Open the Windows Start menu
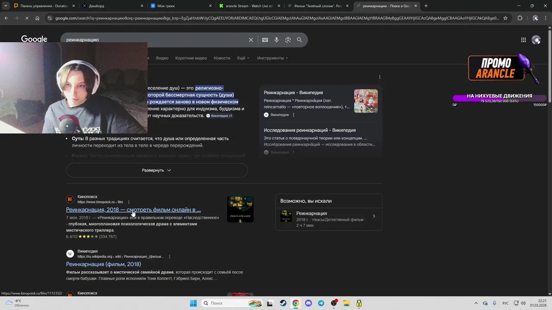Screen dimensions: 552x310 193,303
